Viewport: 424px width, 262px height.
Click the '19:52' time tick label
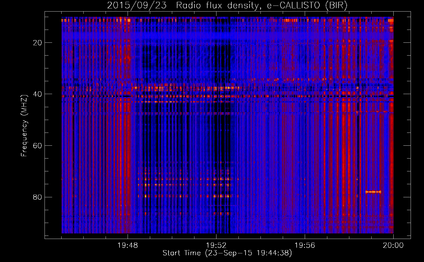click(x=216, y=245)
